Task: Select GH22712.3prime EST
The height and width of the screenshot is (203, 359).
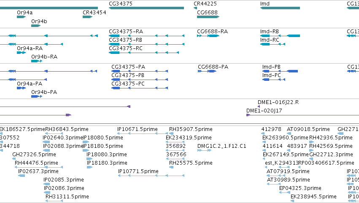Action: (312, 159)
